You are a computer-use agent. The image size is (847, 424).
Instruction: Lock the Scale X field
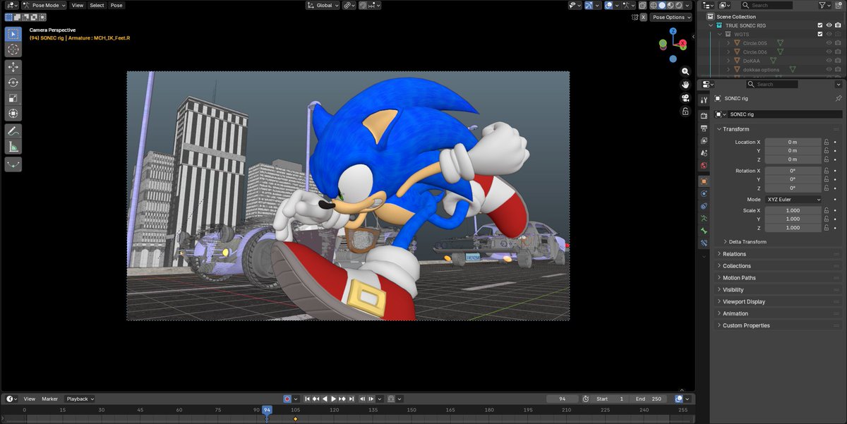pyautogui.click(x=827, y=210)
